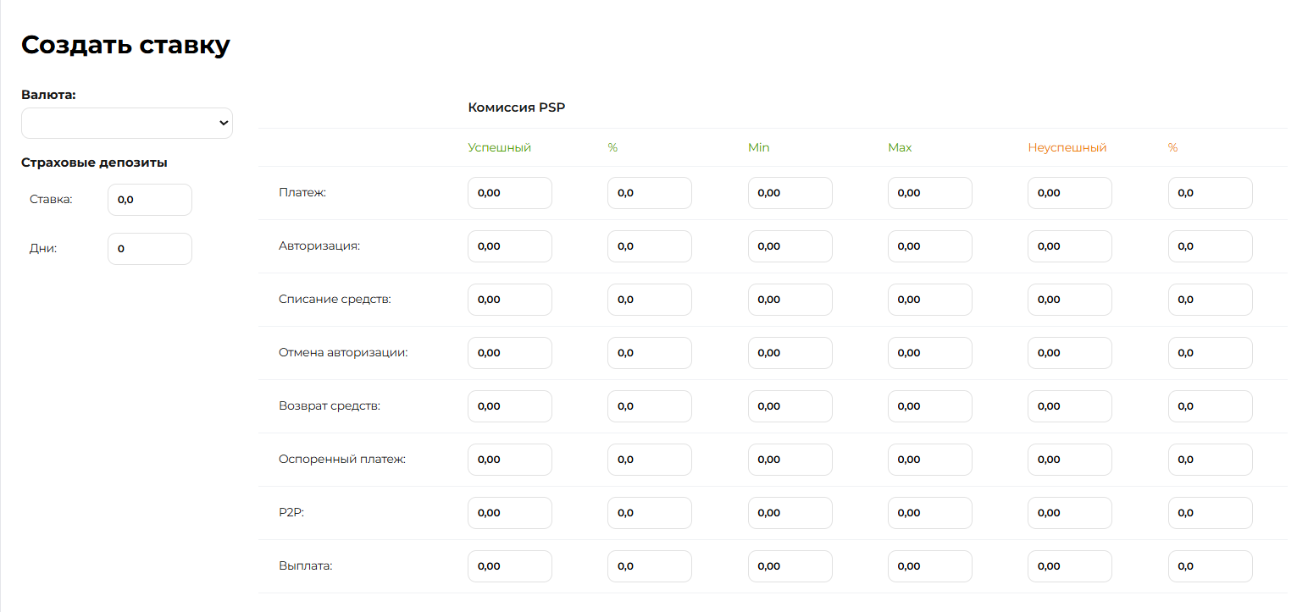Click the Оспоренный платеж Неуспешный field
Image resolution: width=1308 pixels, height=612 pixels.
[1069, 460]
